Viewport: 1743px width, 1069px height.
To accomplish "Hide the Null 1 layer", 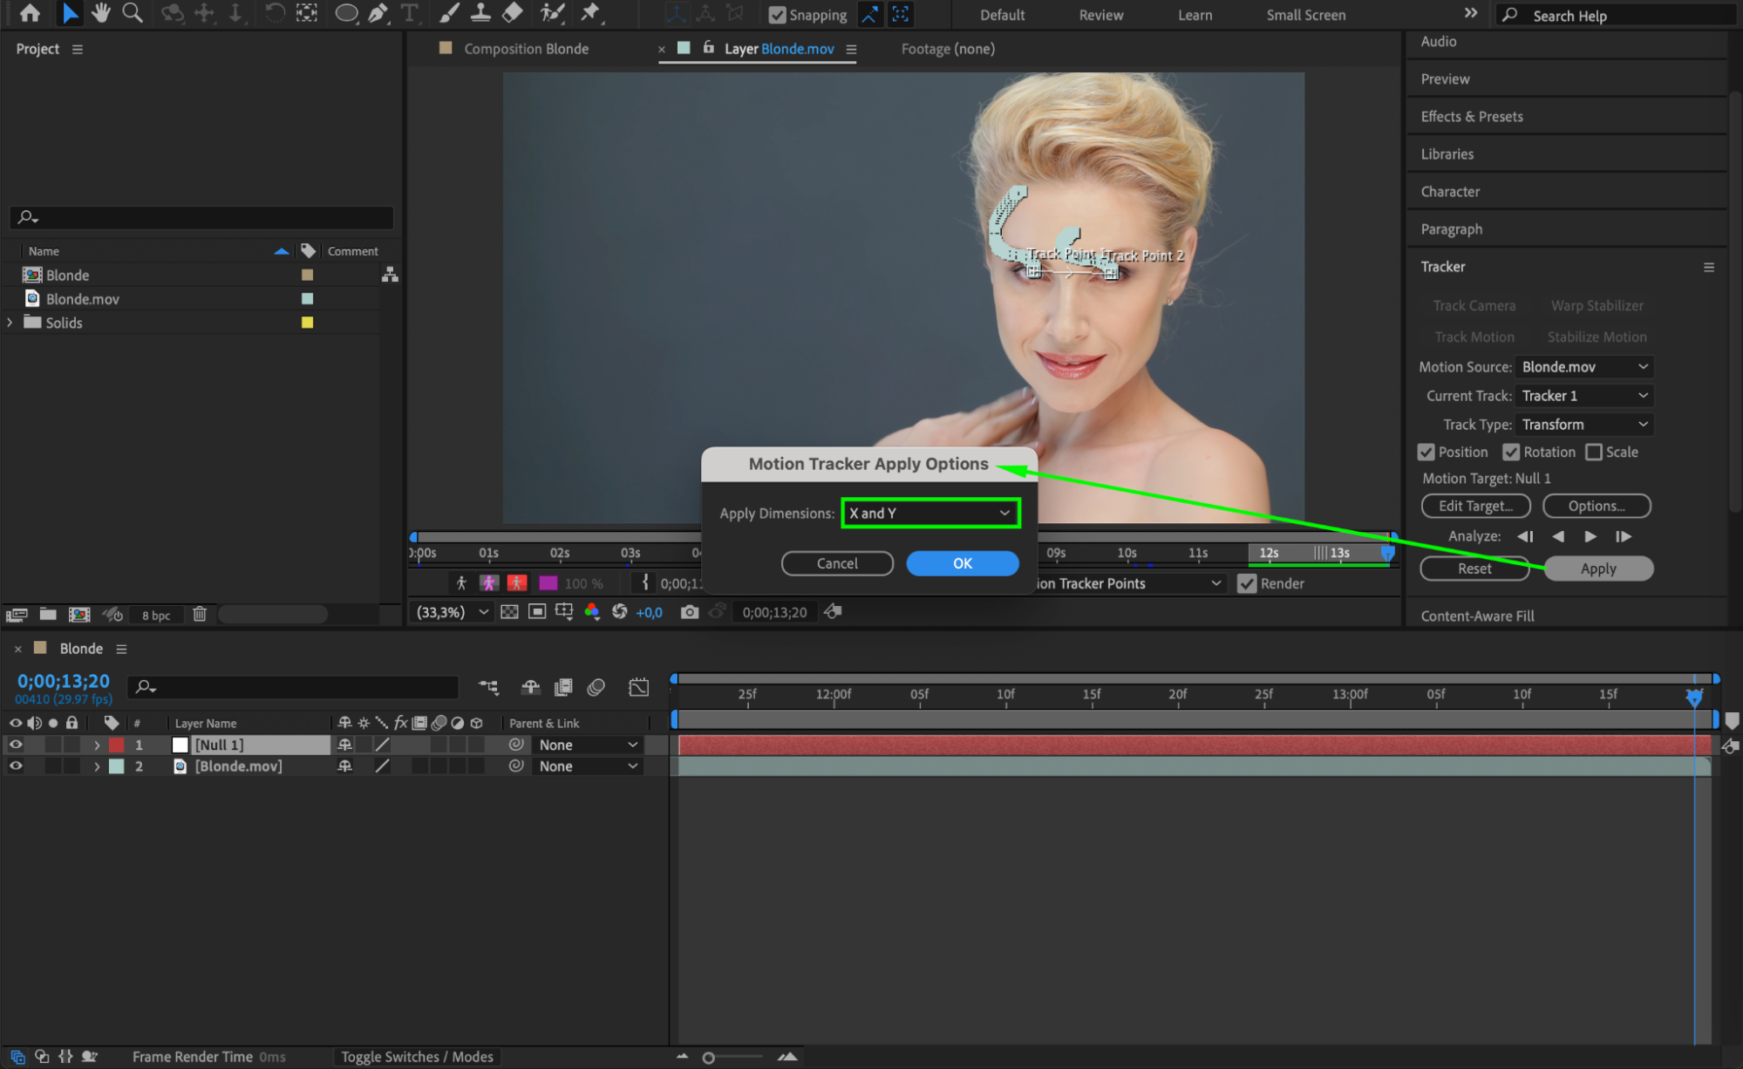I will click(x=16, y=745).
